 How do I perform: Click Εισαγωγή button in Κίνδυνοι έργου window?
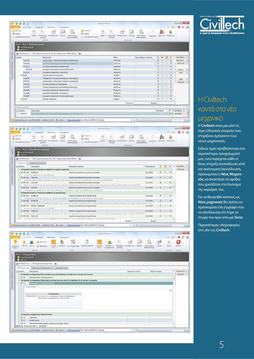click(x=182, y=60)
